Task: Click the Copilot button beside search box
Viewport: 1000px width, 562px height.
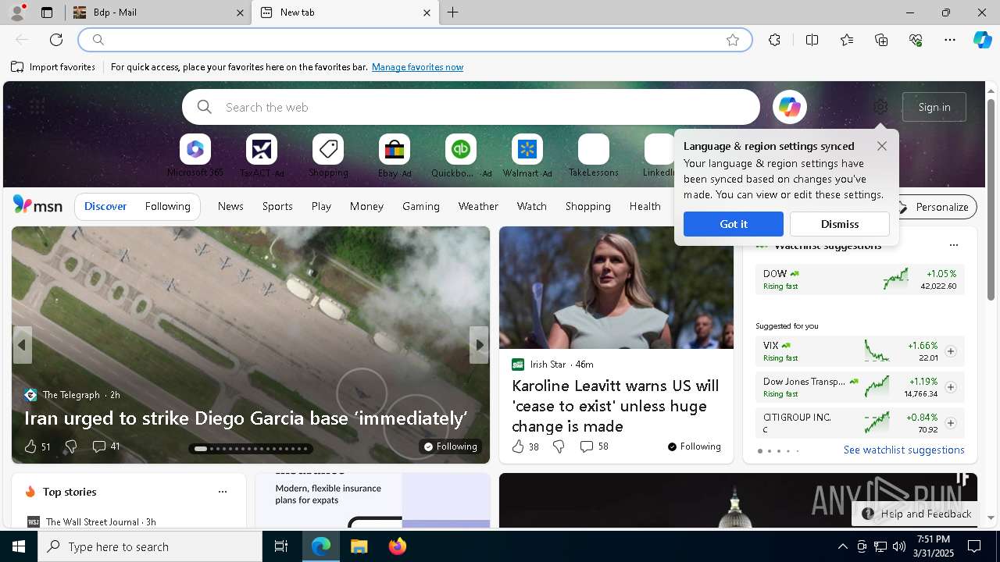Action: coord(789,107)
